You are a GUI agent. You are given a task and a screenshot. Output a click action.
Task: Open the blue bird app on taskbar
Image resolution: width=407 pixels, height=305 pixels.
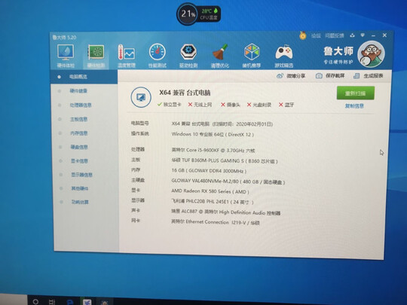tap(87, 302)
